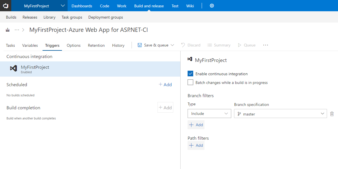
Task: Open Library sub-menu
Action: [50, 17]
